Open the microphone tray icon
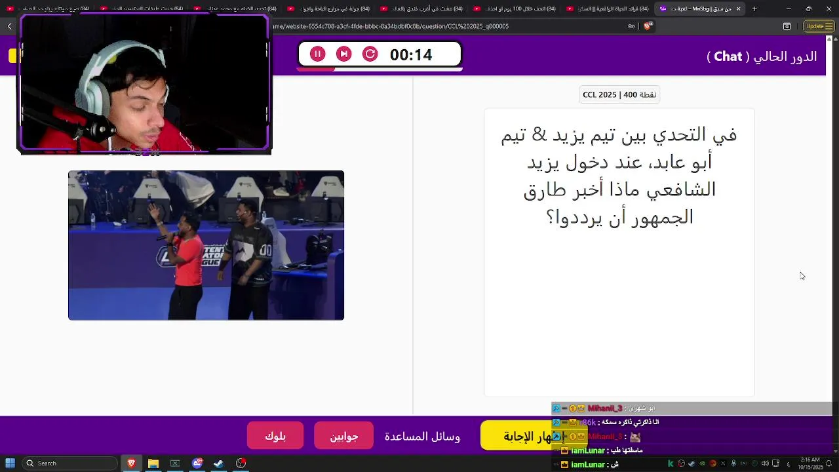The image size is (839, 472). click(733, 463)
